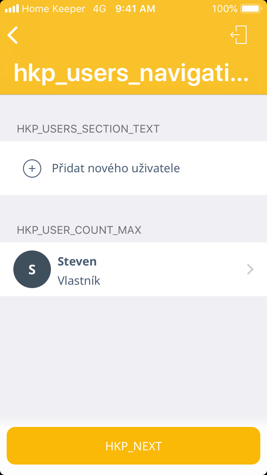267x475 pixels.
Task: Tap the 4G network indicator
Action: tap(99, 9)
